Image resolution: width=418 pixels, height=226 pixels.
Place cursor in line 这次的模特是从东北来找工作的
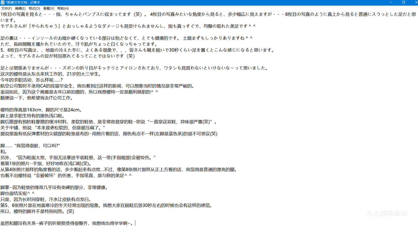51,74
